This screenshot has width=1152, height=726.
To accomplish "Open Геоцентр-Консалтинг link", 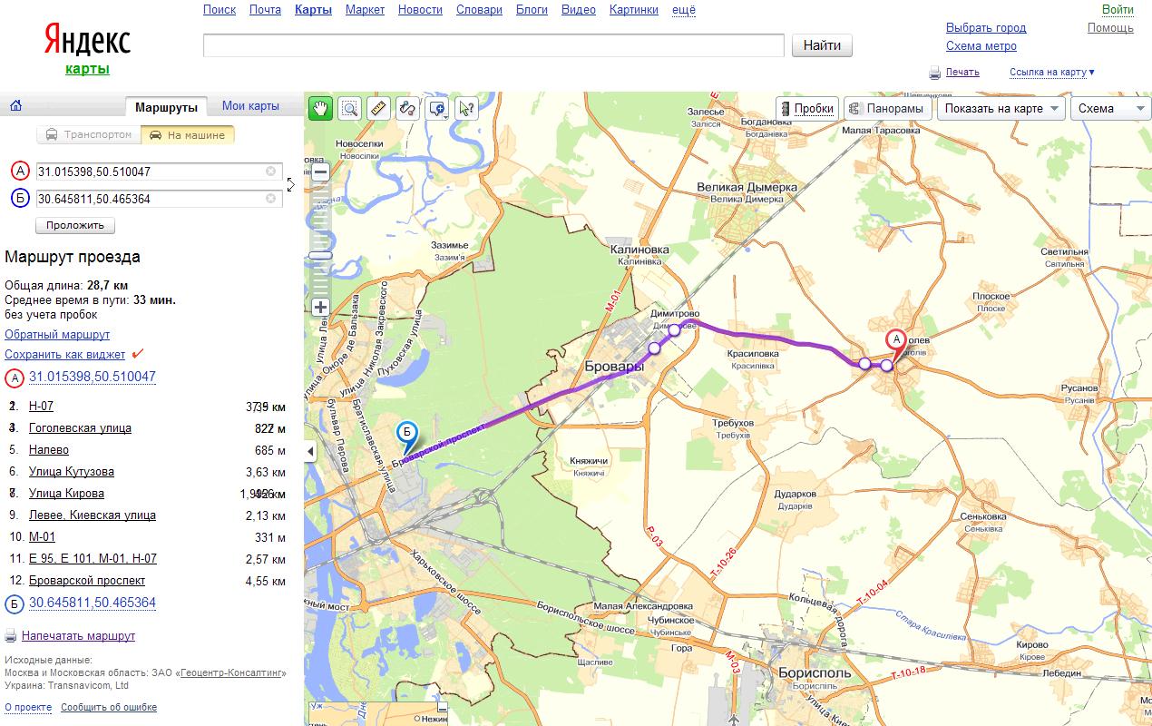I will click(231, 673).
